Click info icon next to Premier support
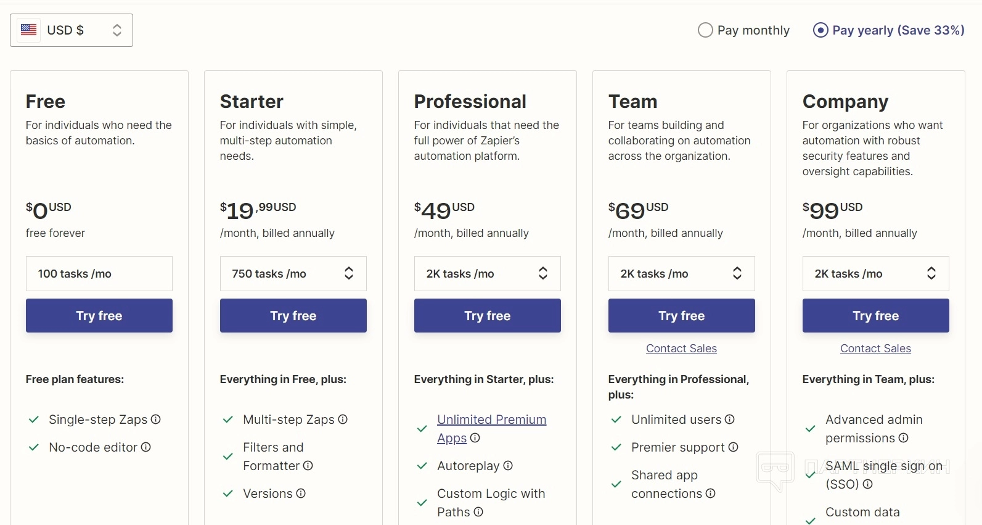The image size is (982, 525). (734, 447)
